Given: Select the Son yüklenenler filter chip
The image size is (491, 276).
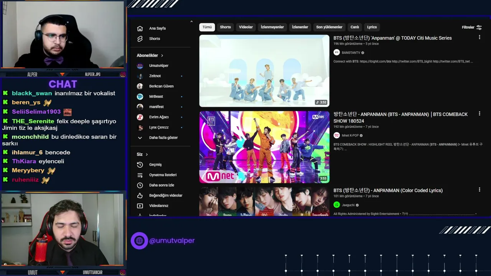Looking at the screenshot, I should [329, 27].
